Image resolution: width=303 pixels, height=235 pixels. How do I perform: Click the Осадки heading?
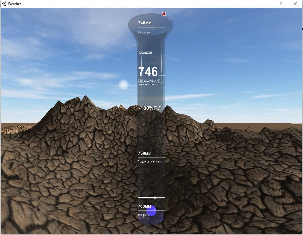coord(145,52)
